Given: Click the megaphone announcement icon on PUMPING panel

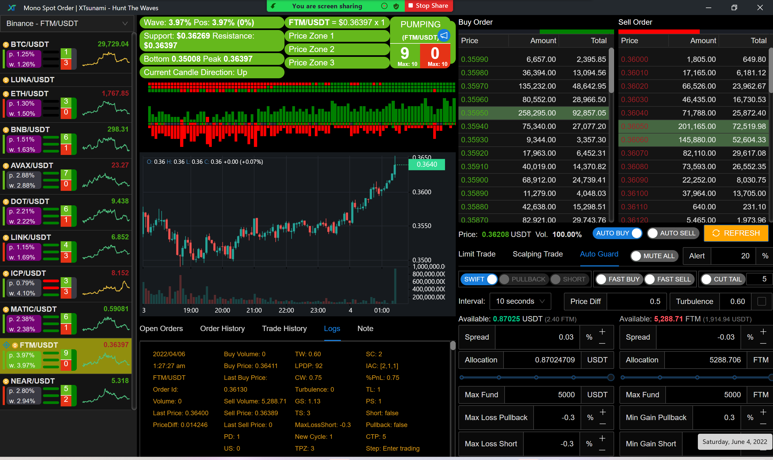Looking at the screenshot, I should coord(444,35).
